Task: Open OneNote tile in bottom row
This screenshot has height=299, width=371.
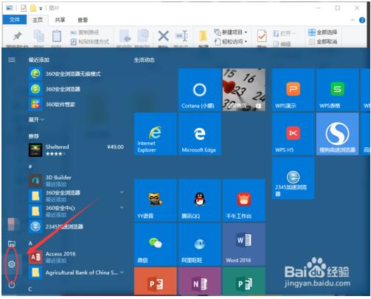Action: click(x=200, y=281)
